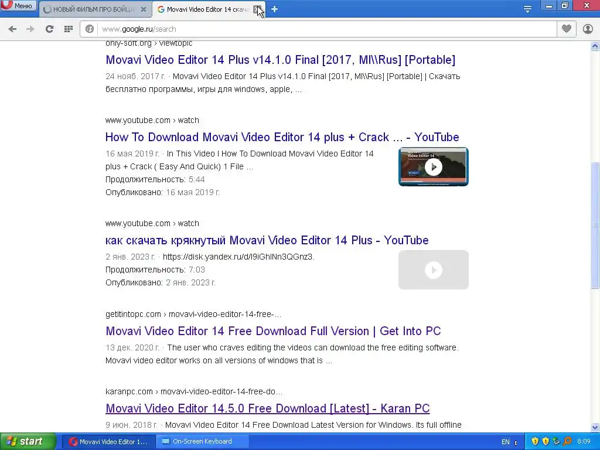Close the НОВЫЙ ФИЛЬМ ПРО БОЙЦА tab
This screenshot has height=450, width=600.
point(144,9)
